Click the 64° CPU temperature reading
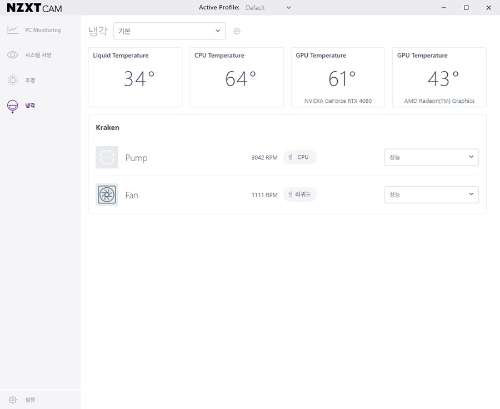 click(x=241, y=79)
